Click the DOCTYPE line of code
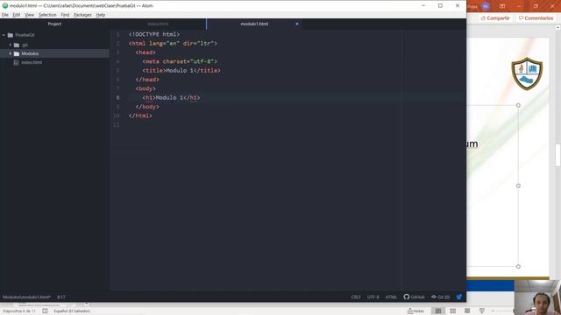This screenshot has height=315, width=561. click(154, 34)
